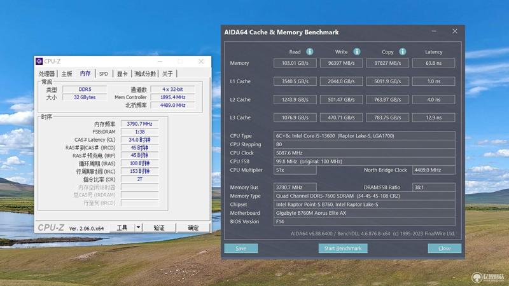
Task: Click the Close button in AIDA64
Action: [x=444, y=248]
